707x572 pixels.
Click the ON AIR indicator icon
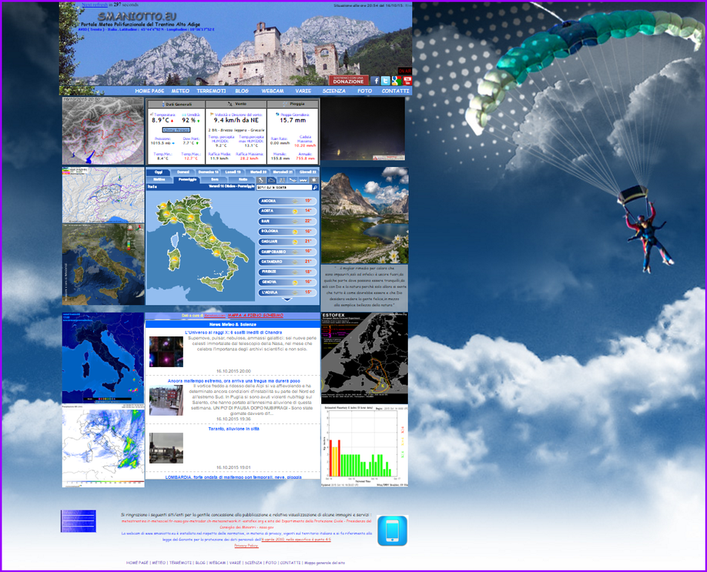[404, 71]
